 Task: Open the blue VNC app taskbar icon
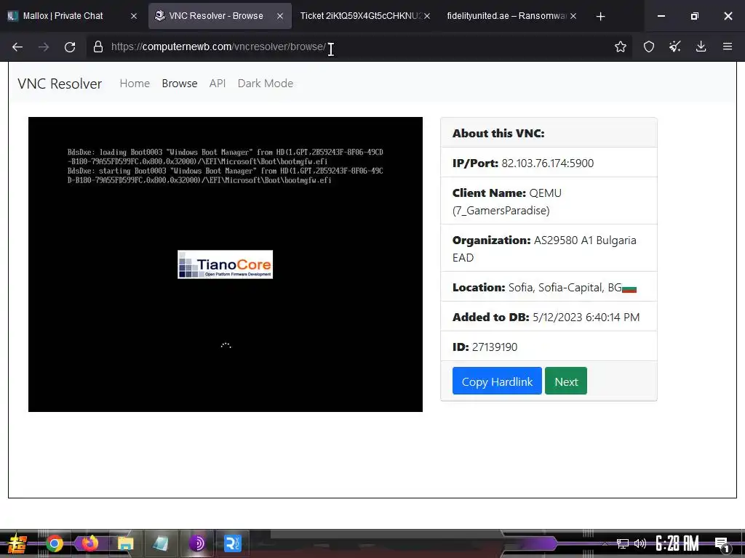pos(232,543)
